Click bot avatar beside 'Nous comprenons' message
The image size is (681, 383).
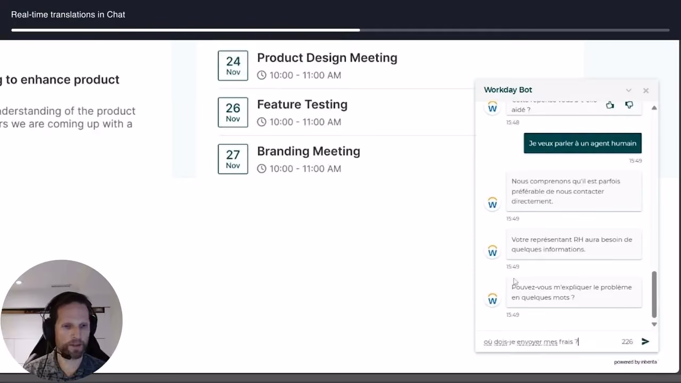[493, 203]
